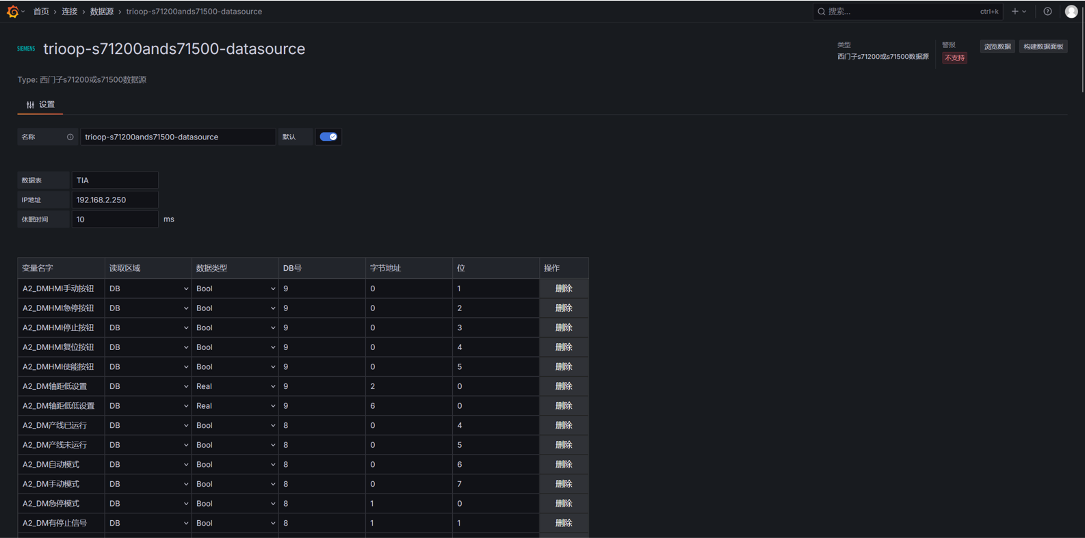Expand 读取区域 dropdown for A2_DM产线已运行

pos(148,425)
